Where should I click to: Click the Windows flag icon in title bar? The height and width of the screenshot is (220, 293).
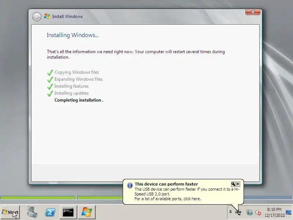click(x=47, y=16)
